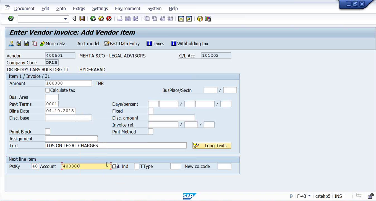Open the Settings menu

coord(100,9)
